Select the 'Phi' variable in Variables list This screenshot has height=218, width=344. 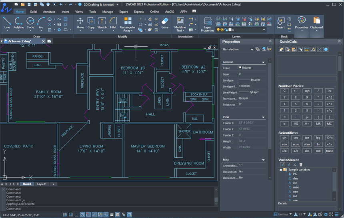pos(295,174)
